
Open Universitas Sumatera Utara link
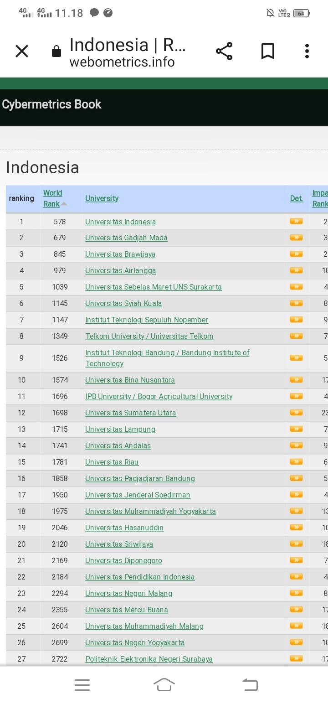[x=130, y=413]
